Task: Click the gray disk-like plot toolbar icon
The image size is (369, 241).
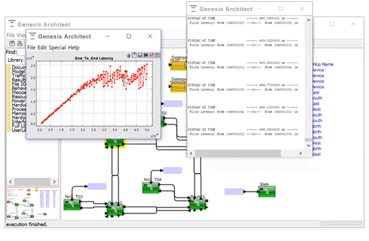Action: pyautogui.click(x=140, y=55)
